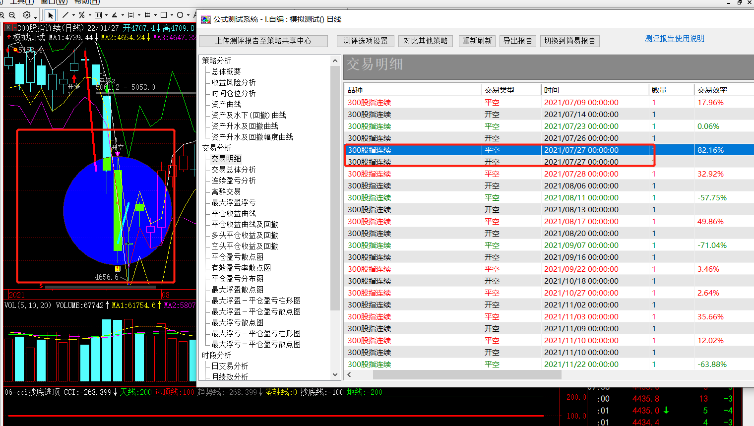Select 交易总体分析 in tree

click(x=234, y=170)
